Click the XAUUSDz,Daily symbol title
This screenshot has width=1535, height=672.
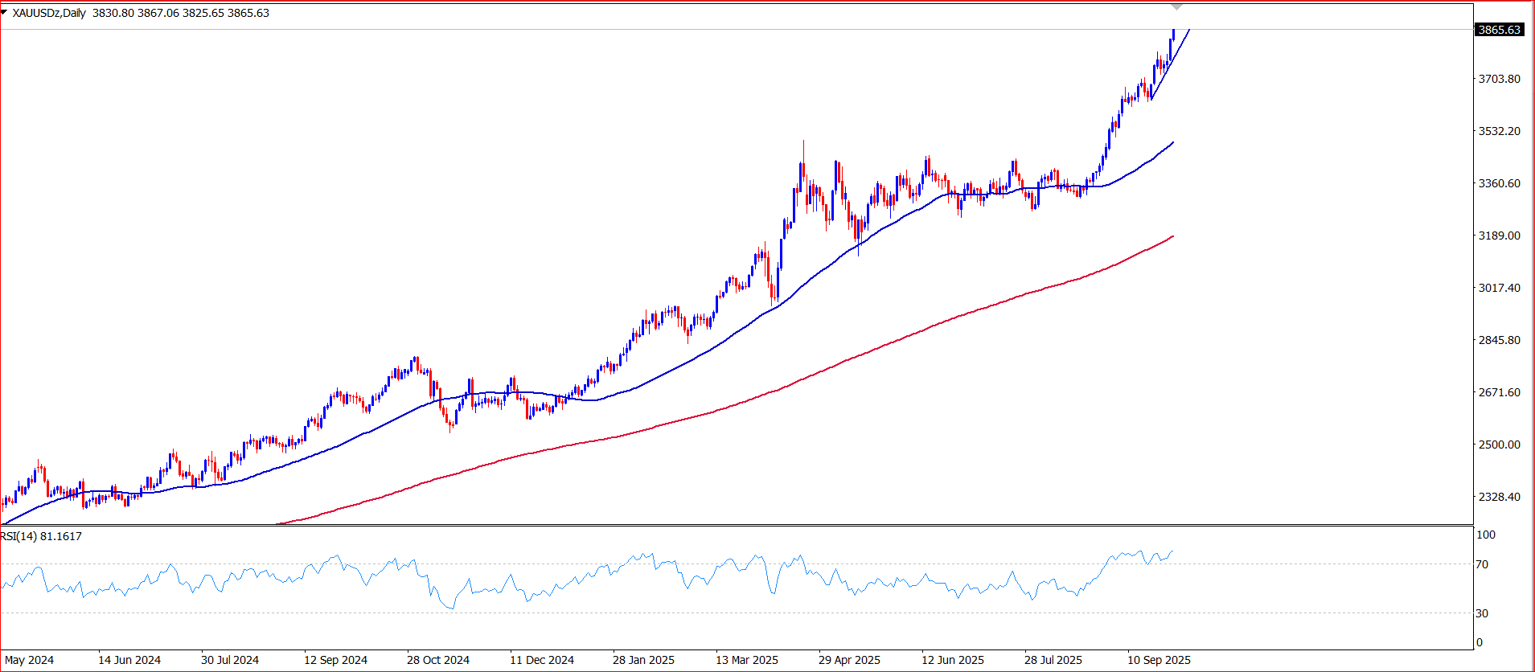click(x=49, y=13)
